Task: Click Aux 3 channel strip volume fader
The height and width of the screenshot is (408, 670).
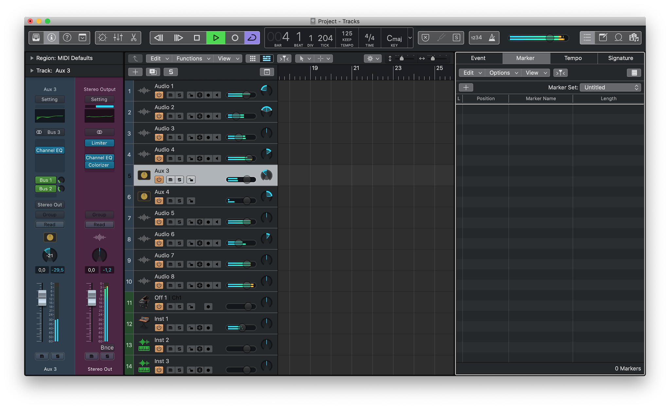Action: pos(42,298)
